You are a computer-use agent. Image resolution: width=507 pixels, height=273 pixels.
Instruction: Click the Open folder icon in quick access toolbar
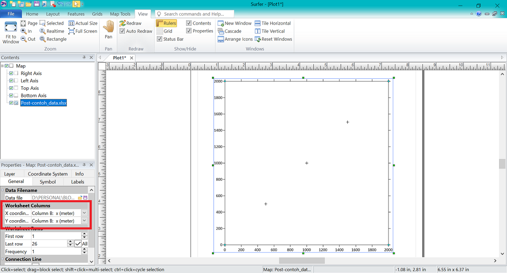29,4
